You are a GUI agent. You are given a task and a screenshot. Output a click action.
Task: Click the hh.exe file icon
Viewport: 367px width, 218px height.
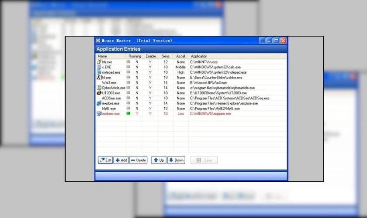tap(99, 62)
